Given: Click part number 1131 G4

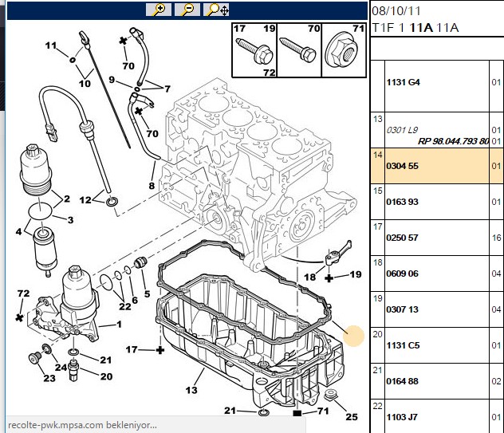Looking at the screenshot, I should [x=403, y=82].
